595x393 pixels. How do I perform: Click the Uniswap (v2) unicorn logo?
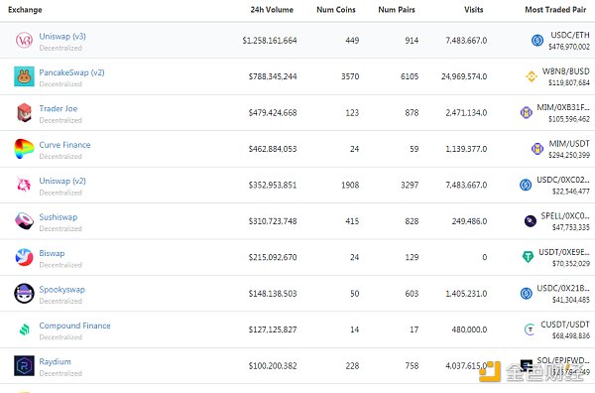pos(24,185)
